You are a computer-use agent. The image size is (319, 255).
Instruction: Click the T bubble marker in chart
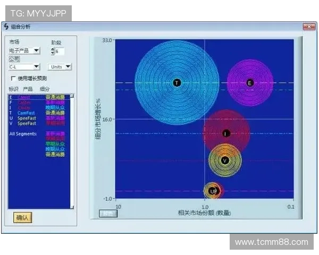coord(177,82)
